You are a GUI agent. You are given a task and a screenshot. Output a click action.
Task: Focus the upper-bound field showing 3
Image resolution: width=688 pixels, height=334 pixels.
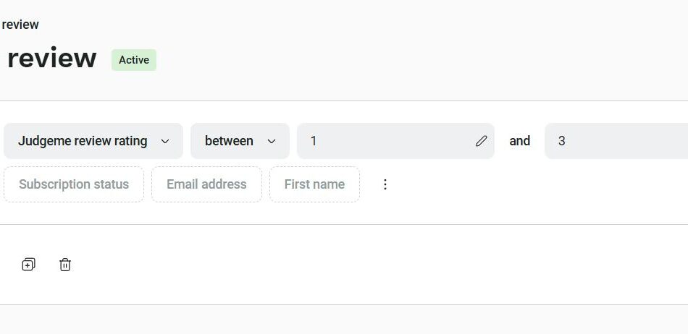click(x=616, y=141)
